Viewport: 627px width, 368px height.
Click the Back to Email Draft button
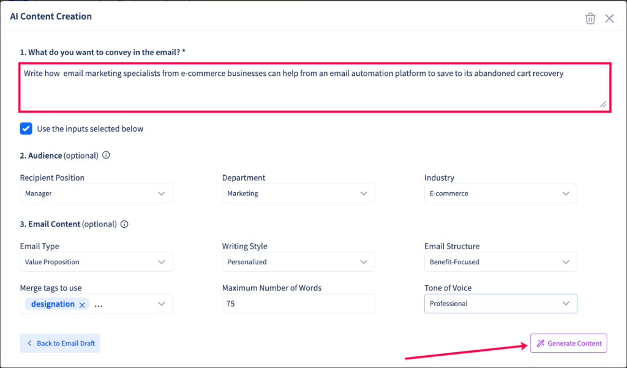(59, 343)
